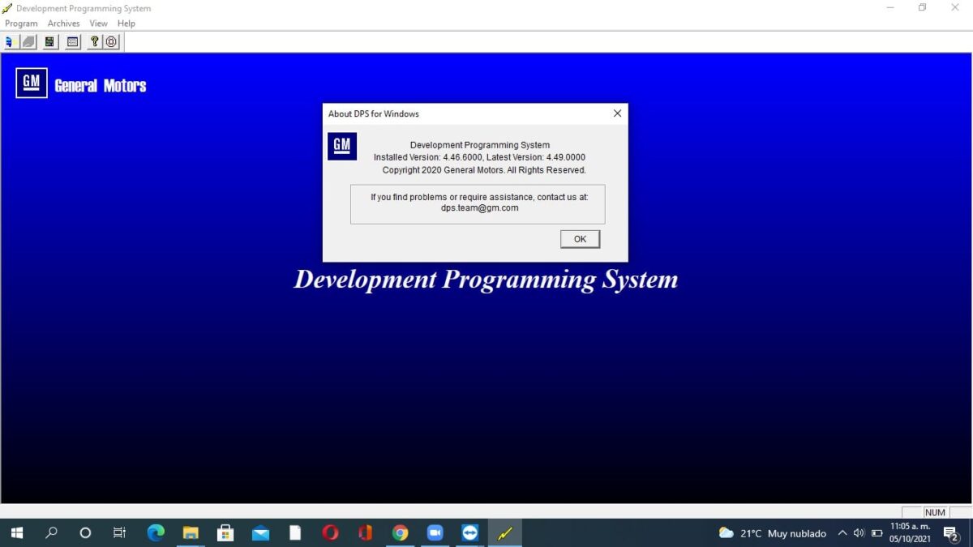Launch Opera browser from taskbar
The image size is (973, 547).
click(x=330, y=532)
